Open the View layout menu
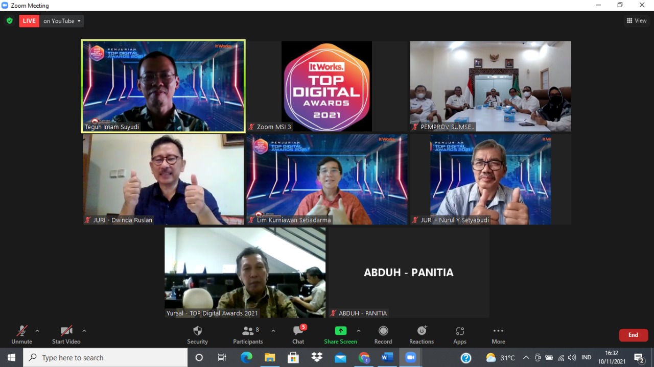Screen dimensions: 654x367 point(637,21)
